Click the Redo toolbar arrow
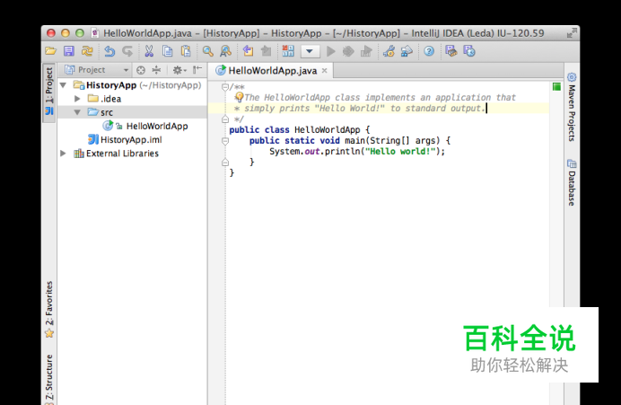Image resolution: width=621 pixels, height=405 pixels. (x=127, y=51)
